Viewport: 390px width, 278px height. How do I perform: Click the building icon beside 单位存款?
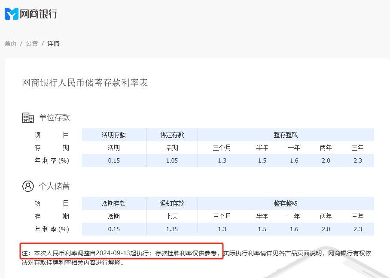click(28, 118)
